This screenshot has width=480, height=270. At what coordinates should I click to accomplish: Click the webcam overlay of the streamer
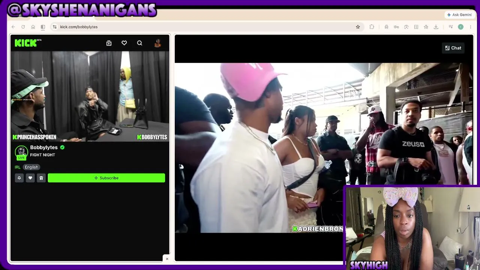pos(412,228)
